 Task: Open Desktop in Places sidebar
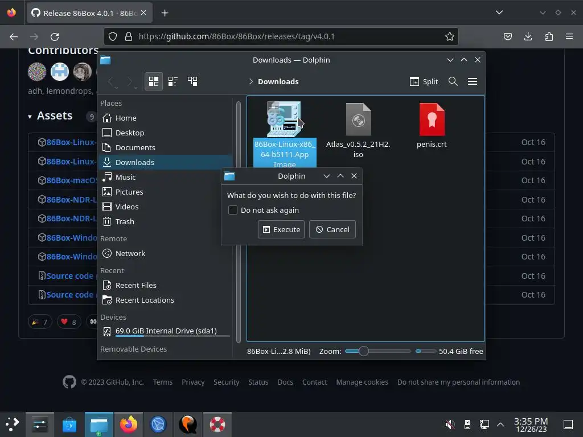166,133
